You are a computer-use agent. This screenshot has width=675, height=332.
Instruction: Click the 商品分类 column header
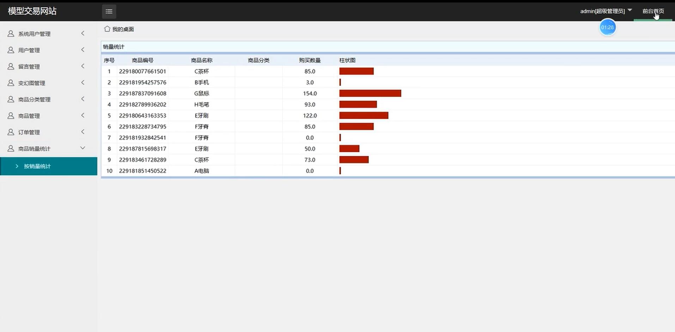click(x=259, y=60)
